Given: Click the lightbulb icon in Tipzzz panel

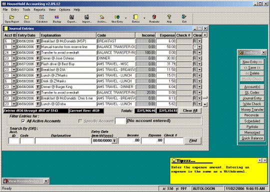Looking at the screenshot, I should tap(173, 160).
